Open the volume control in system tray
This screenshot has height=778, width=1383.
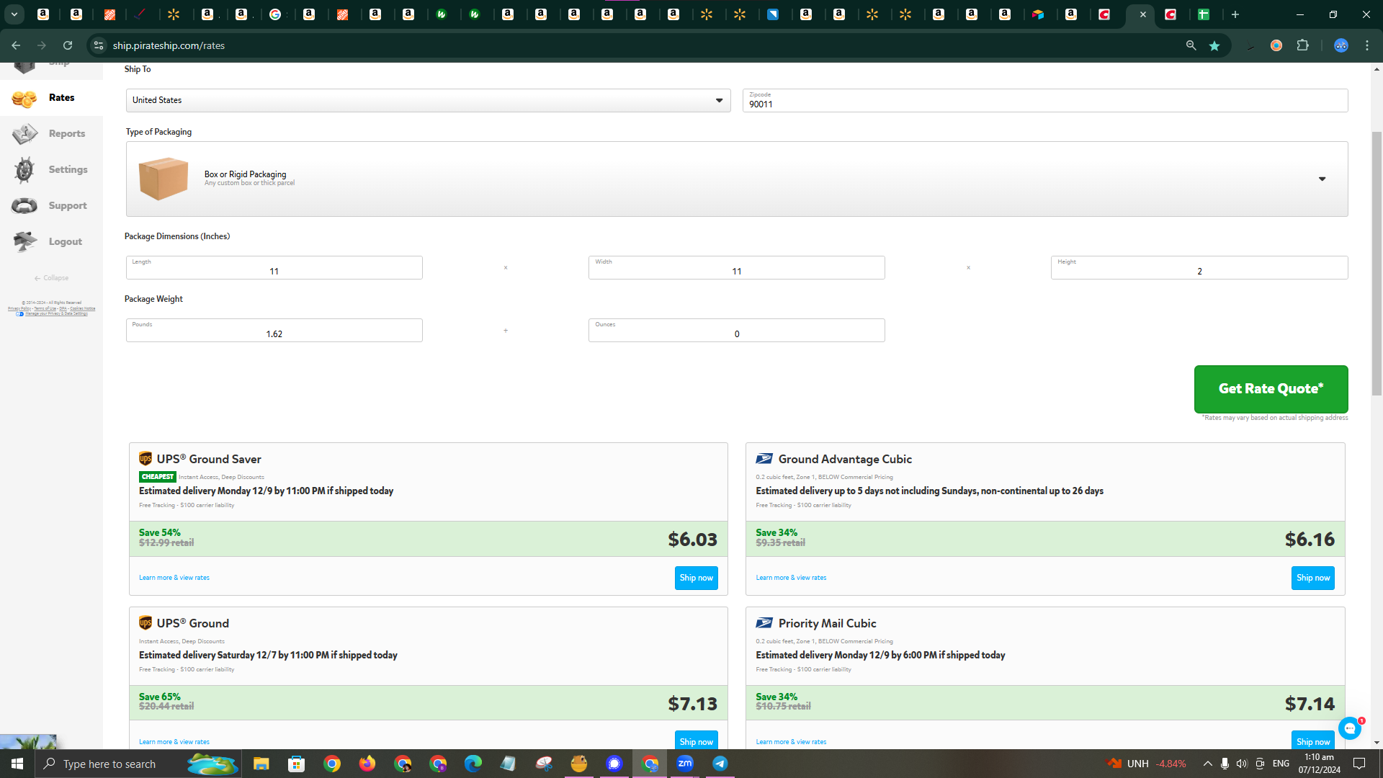pyautogui.click(x=1242, y=764)
